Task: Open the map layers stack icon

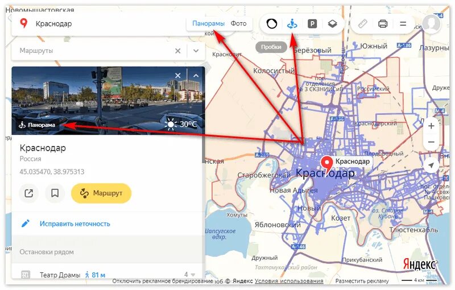Action: coord(332,23)
